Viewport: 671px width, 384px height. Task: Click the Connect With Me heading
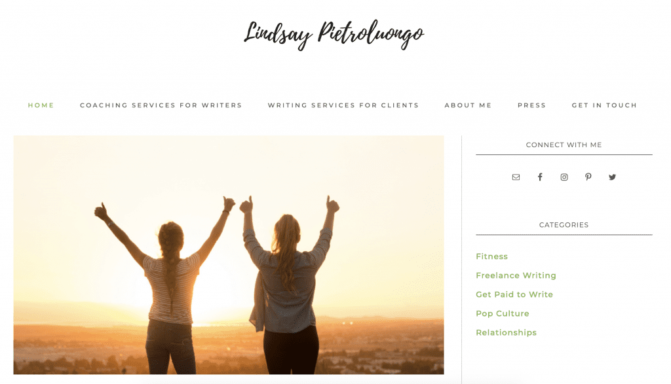(x=564, y=145)
